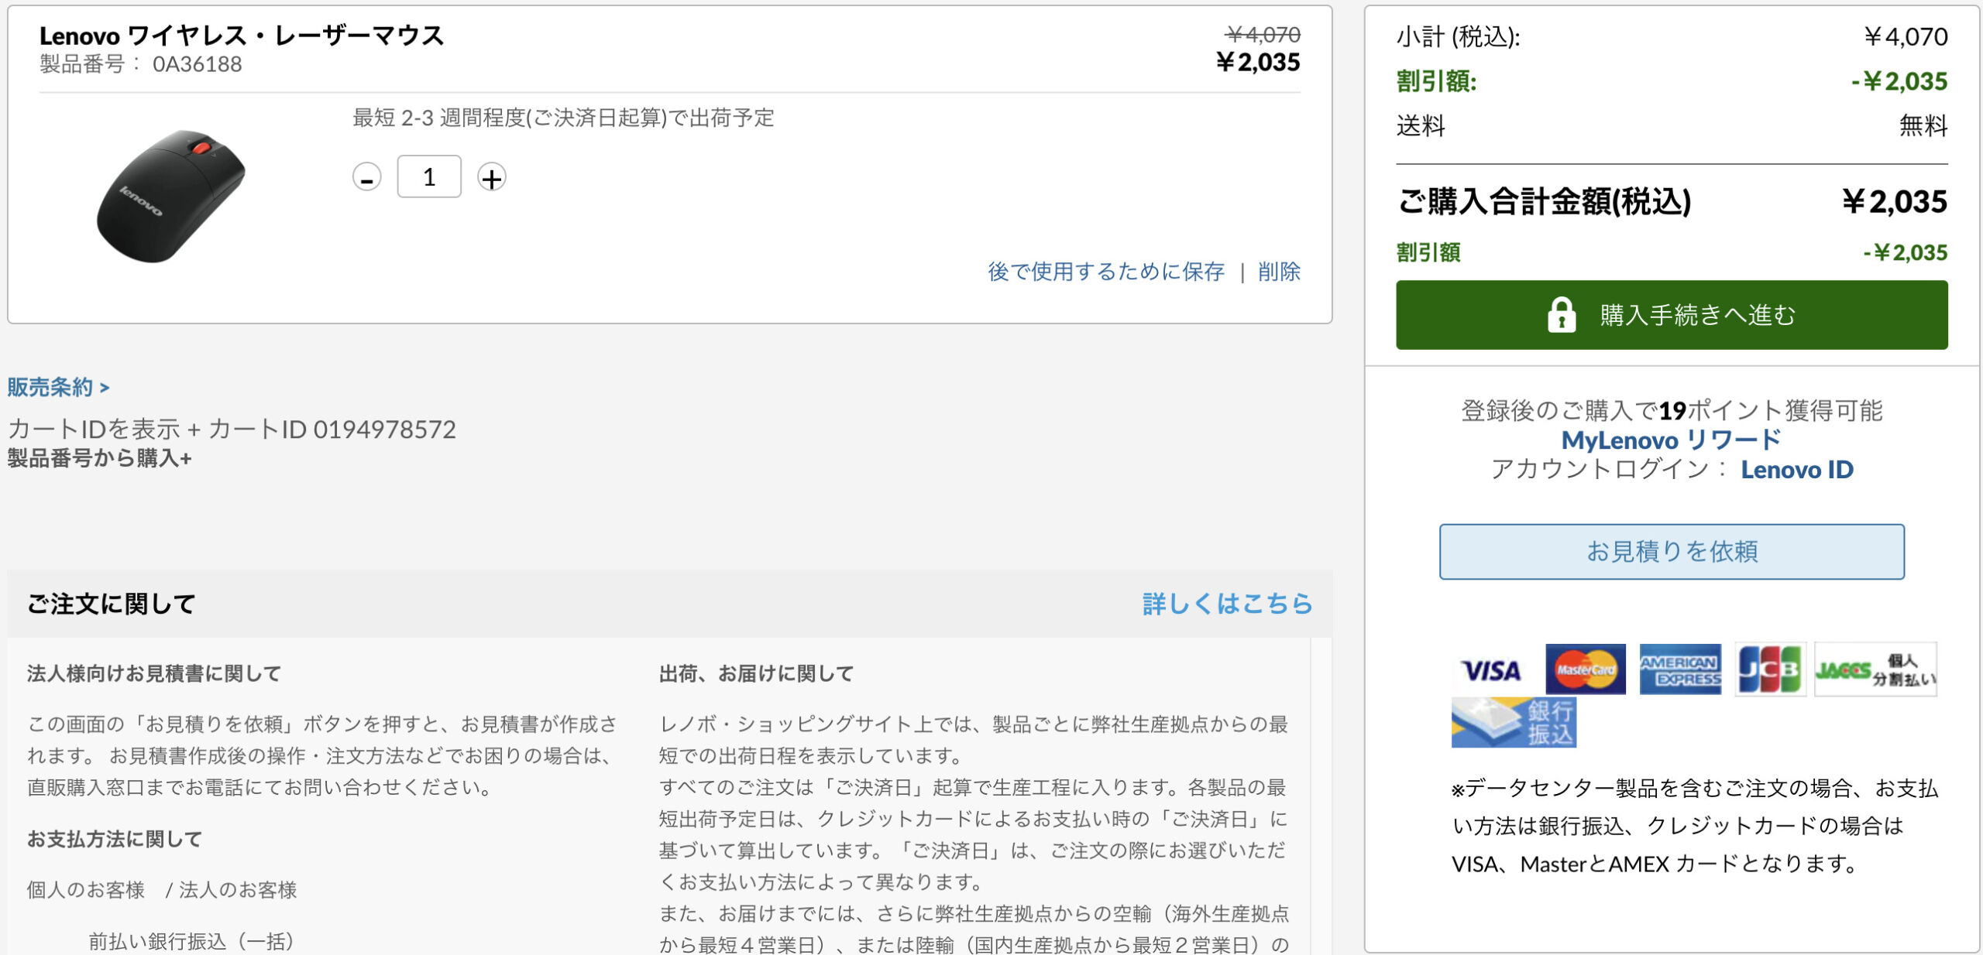This screenshot has height=955, width=1983.
Task: Open the 販売条約 link
Action: tap(58, 387)
